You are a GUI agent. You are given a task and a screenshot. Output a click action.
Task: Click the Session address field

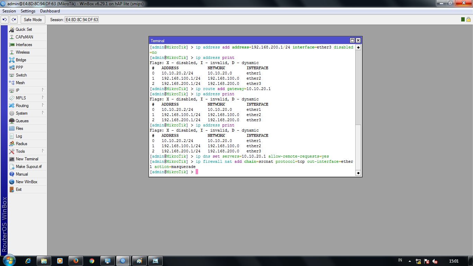(x=82, y=20)
